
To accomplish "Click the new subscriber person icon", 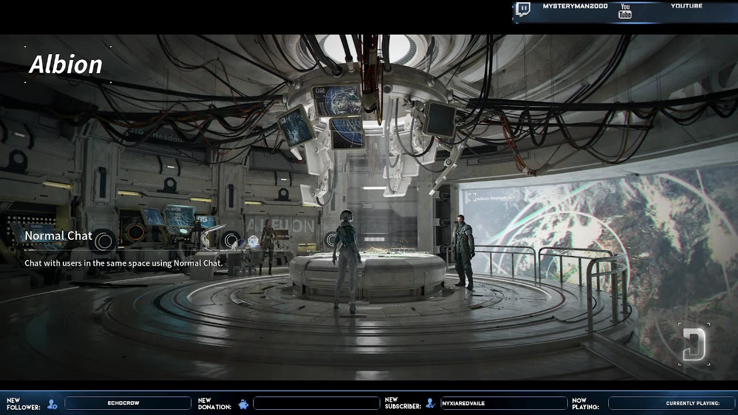I will click(x=430, y=403).
